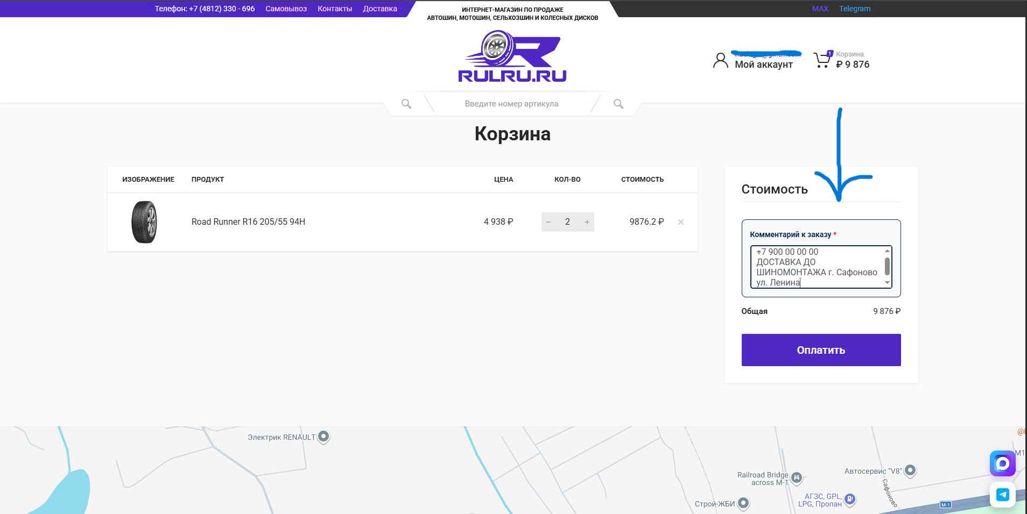Click the comment box scrollbar up arrow
The image size is (1027, 514).
tap(887, 251)
